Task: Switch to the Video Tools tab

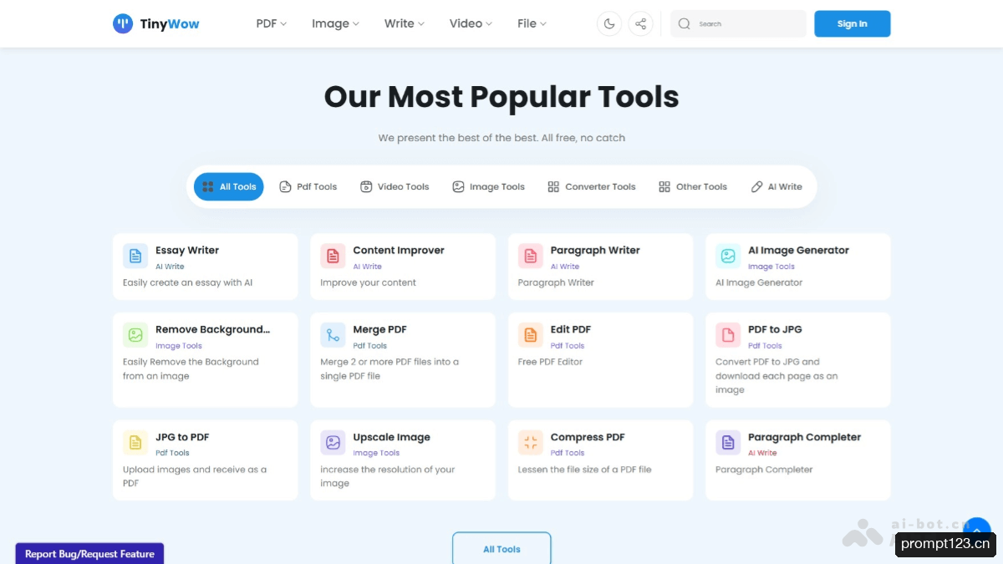Action: (395, 186)
